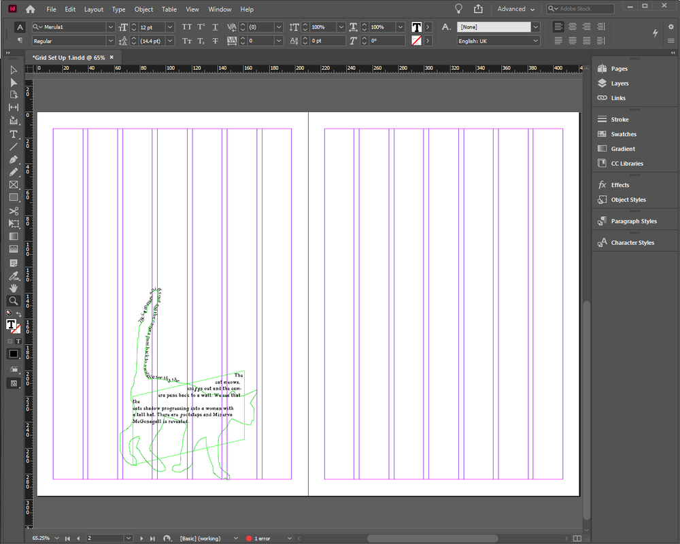Viewport: 680px width, 544px height.
Task: Switch to Paragraph Formatting Controls
Action: (x=20, y=41)
